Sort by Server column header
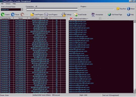136x97 pixels. coord(20,18)
